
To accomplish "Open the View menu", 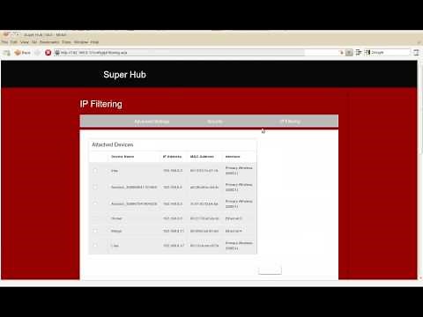I will pos(25,42).
